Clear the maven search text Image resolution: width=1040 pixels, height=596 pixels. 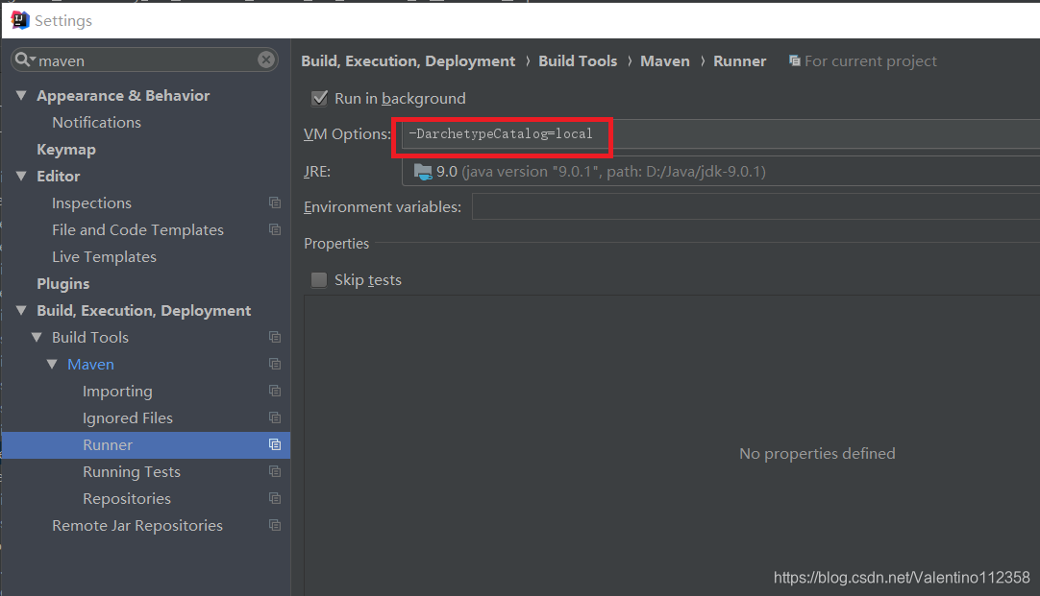click(x=266, y=60)
